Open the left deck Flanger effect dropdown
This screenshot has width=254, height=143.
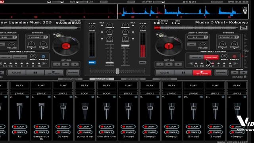pyautogui.click(x=46, y=37)
